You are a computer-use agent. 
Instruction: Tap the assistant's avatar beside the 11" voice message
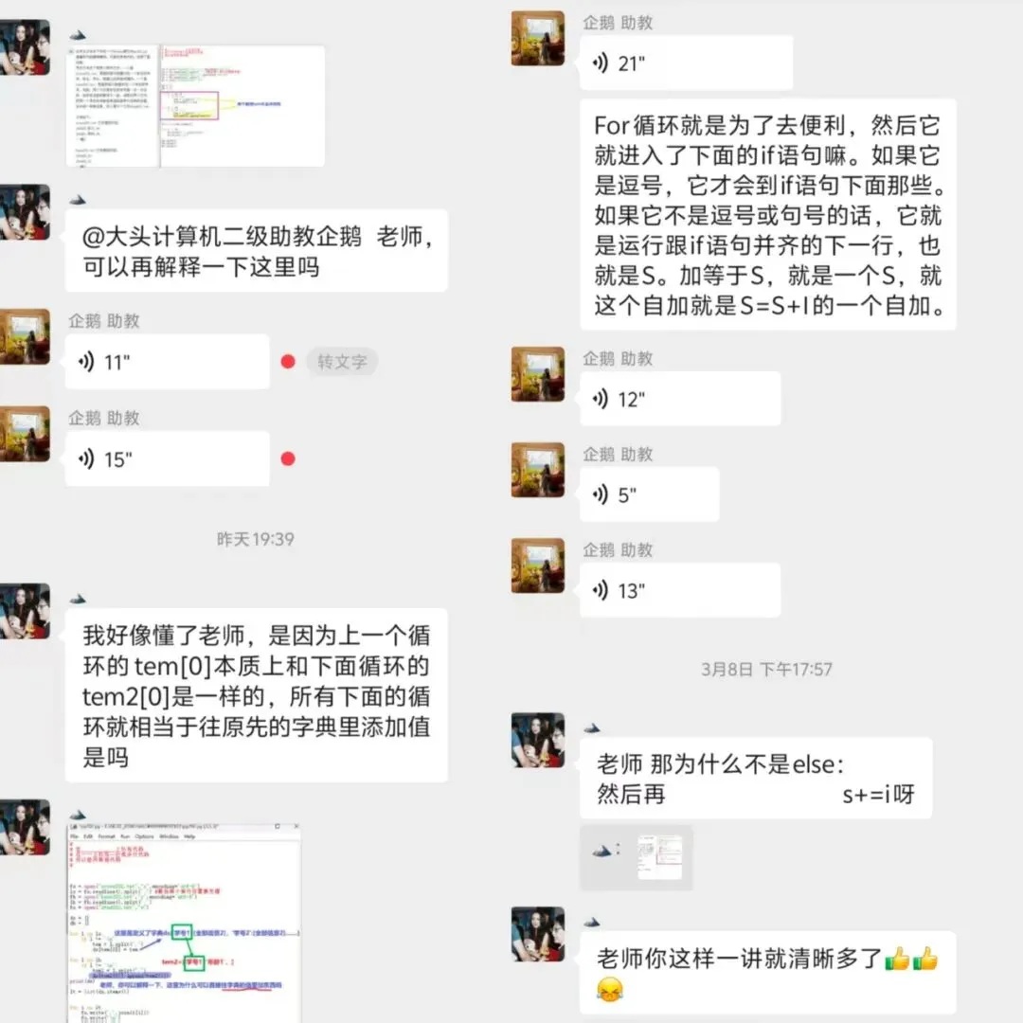tap(25, 336)
